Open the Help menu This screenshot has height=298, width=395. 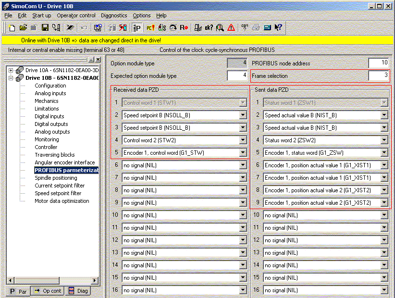tap(161, 15)
